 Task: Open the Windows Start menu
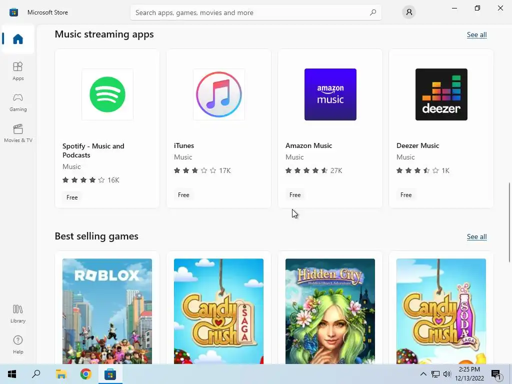[12, 374]
